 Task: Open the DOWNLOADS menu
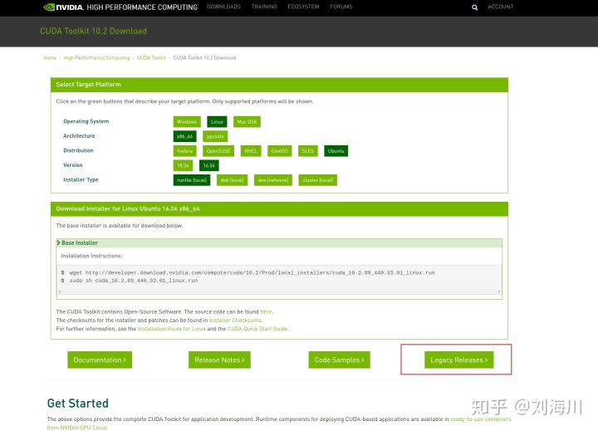click(x=223, y=7)
